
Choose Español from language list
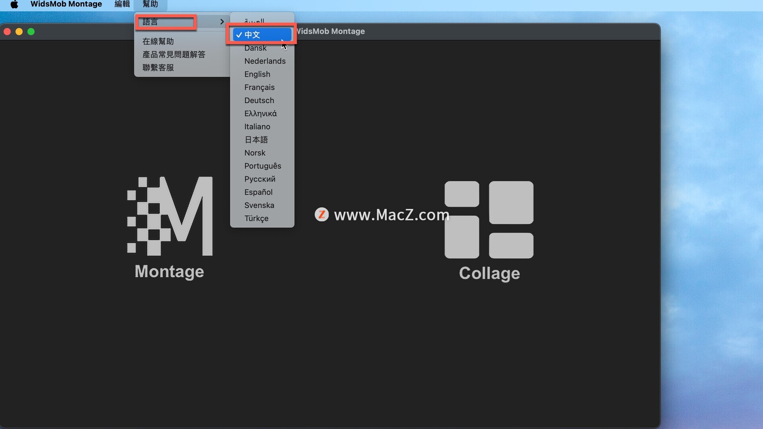coord(262,192)
